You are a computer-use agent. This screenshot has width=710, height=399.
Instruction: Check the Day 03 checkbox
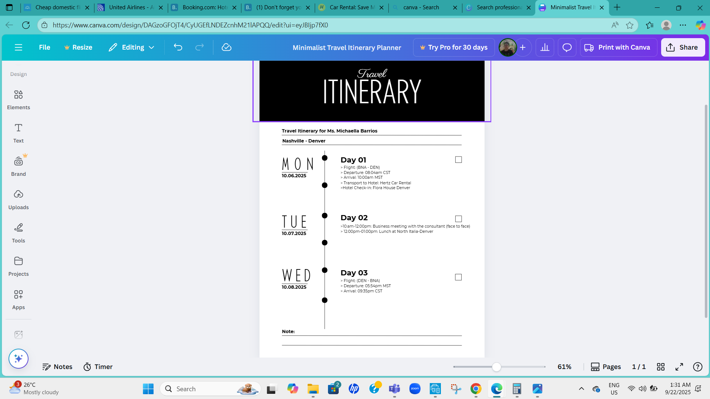coord(458,277)
